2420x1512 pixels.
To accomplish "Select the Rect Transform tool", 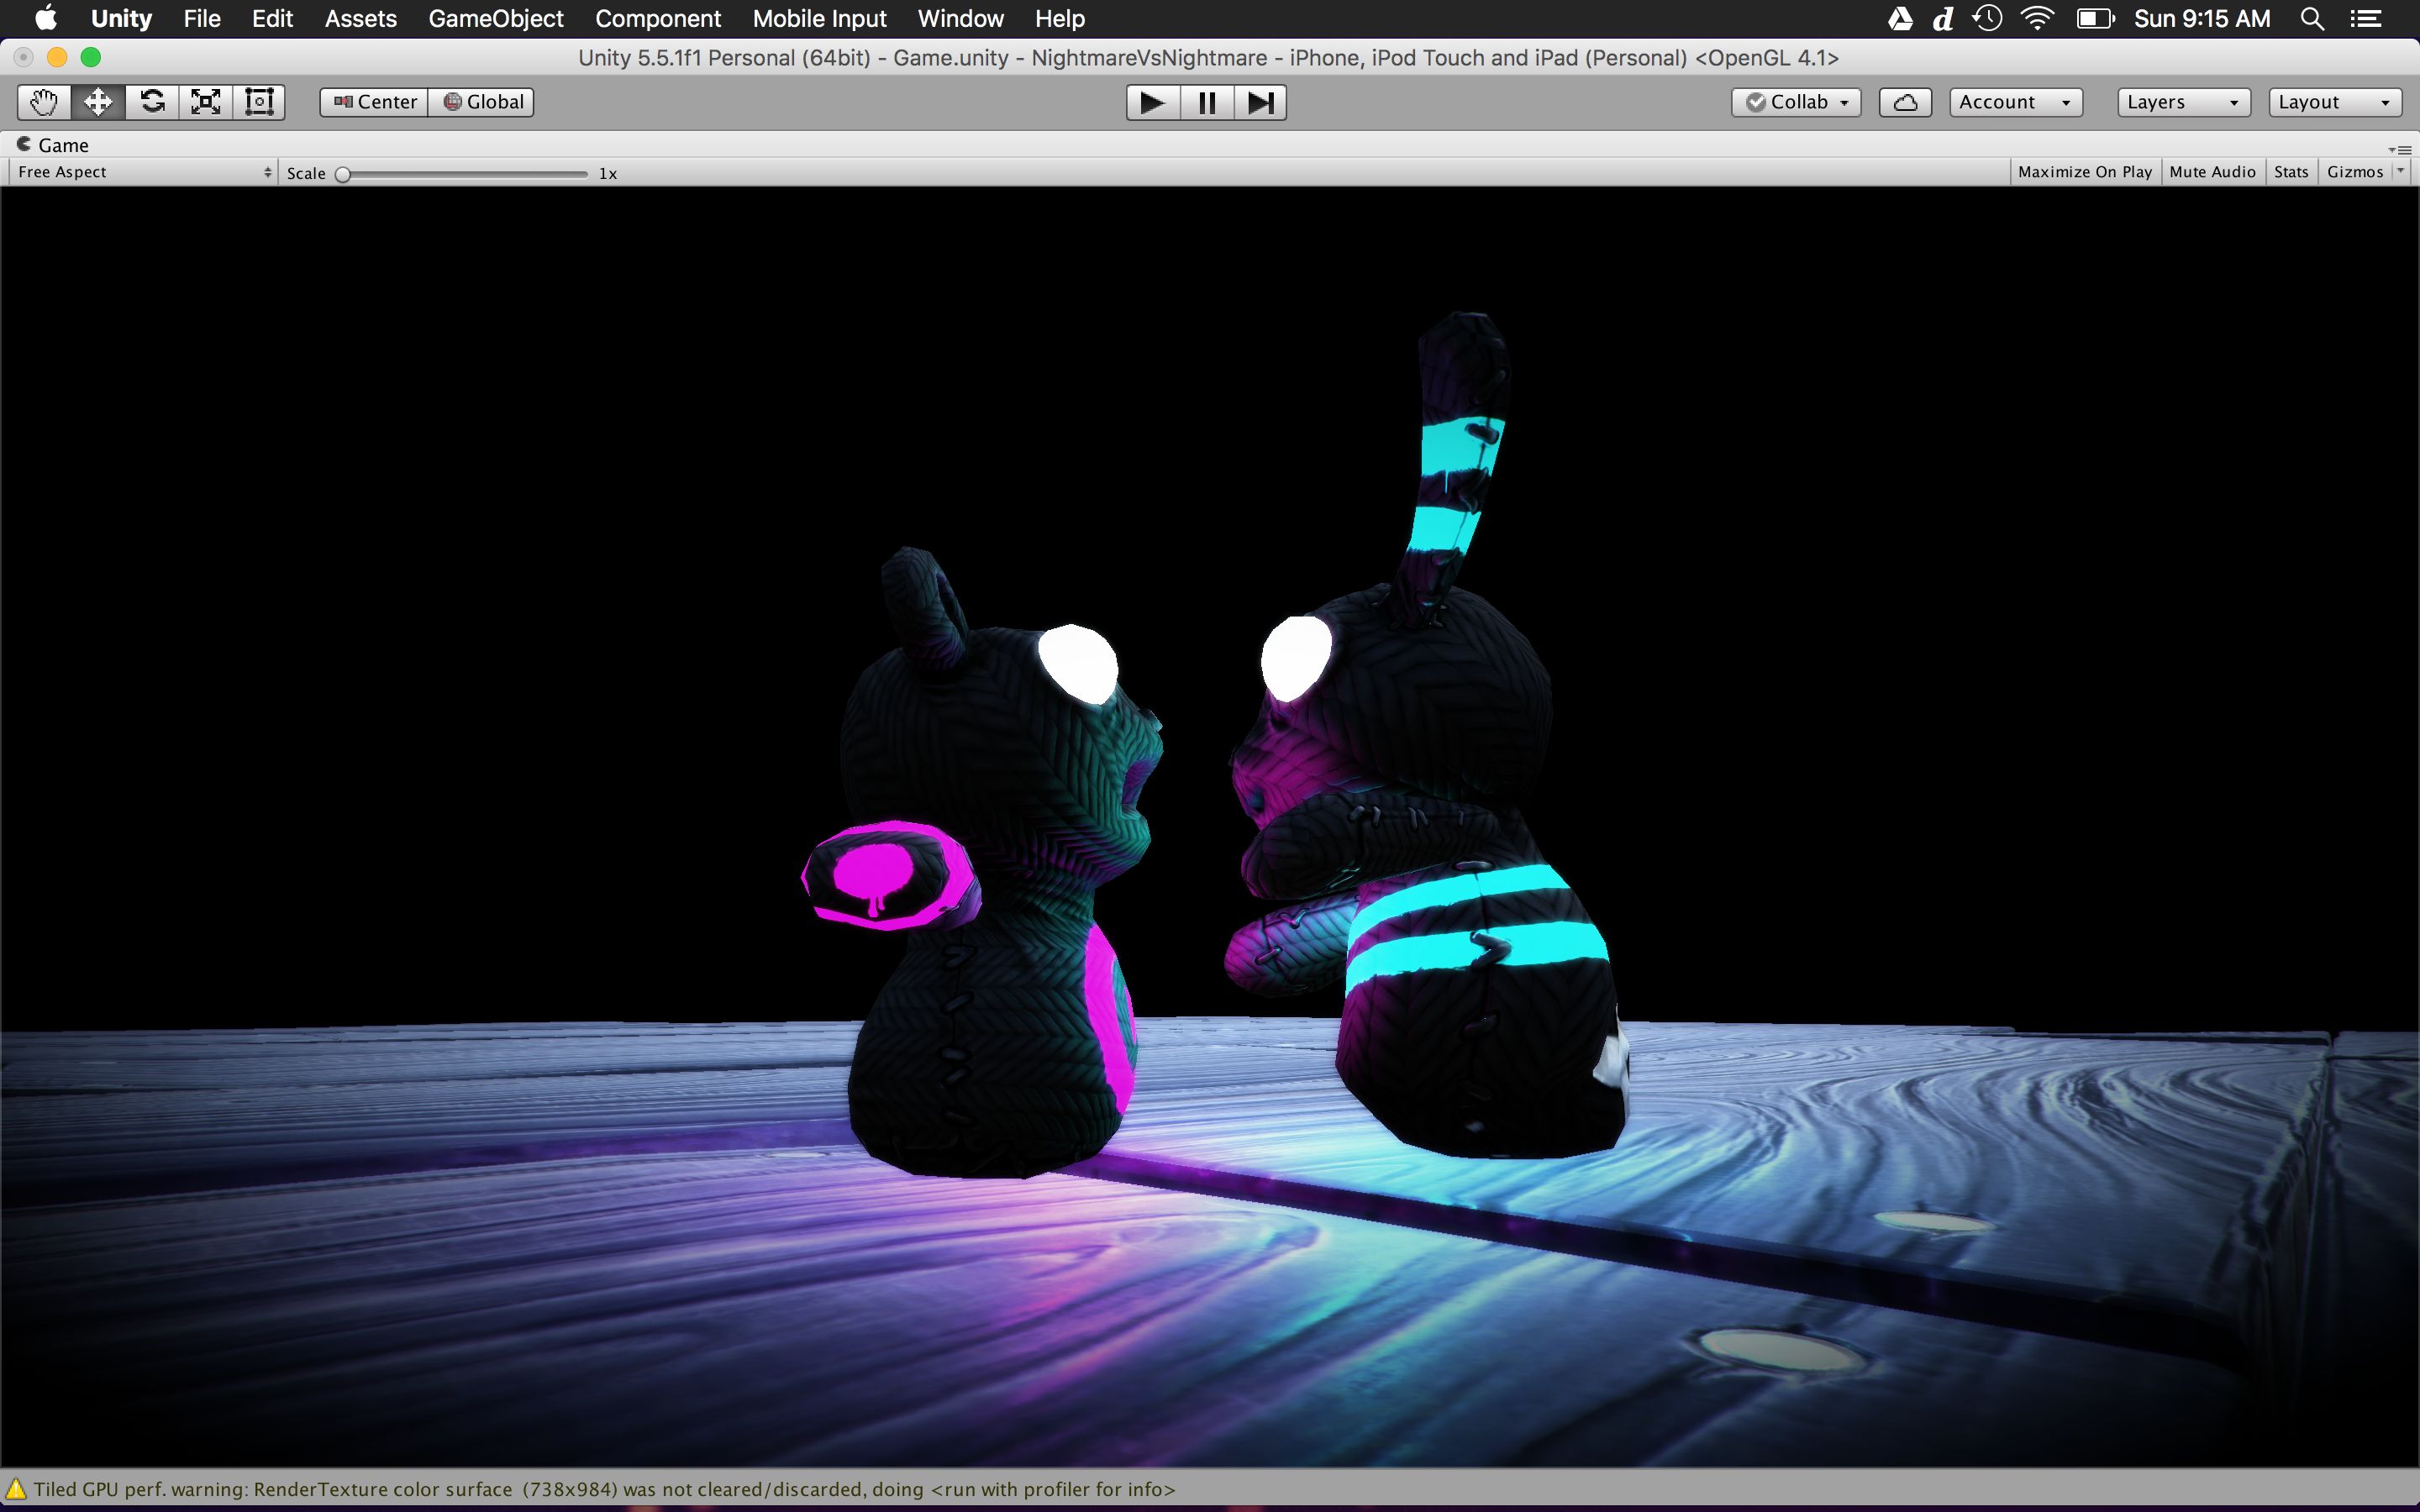I will click(x=259, y=102).
